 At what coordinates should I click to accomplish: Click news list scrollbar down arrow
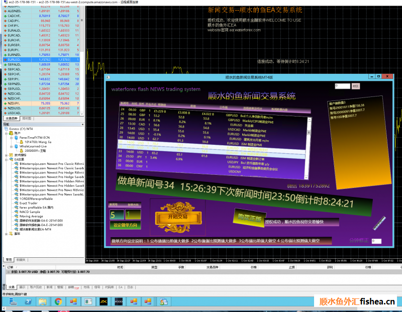(306, 177)
